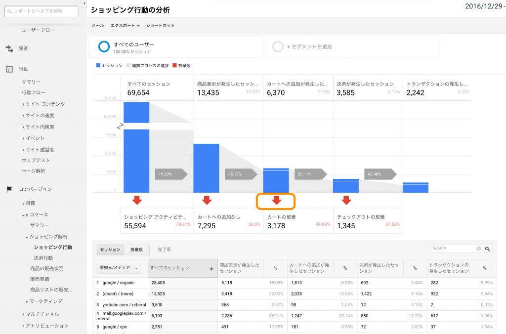
Task: Click the 集客 acquisition icon in sidebar
Action: click(x=9, y=48)
